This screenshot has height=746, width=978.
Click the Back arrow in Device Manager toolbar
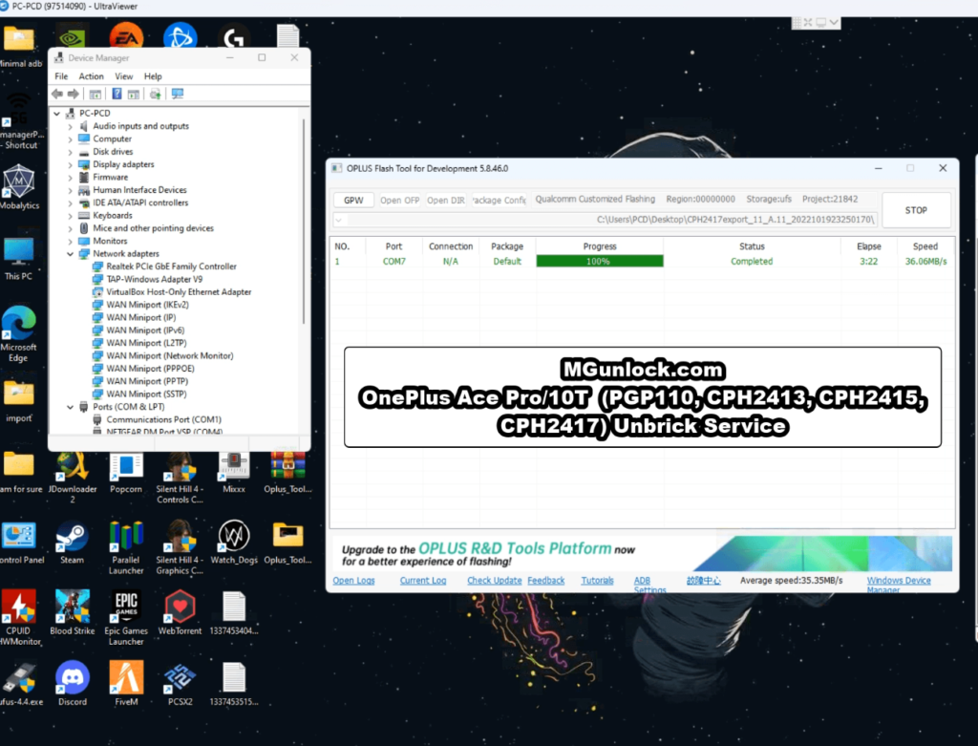coord(57,94)
